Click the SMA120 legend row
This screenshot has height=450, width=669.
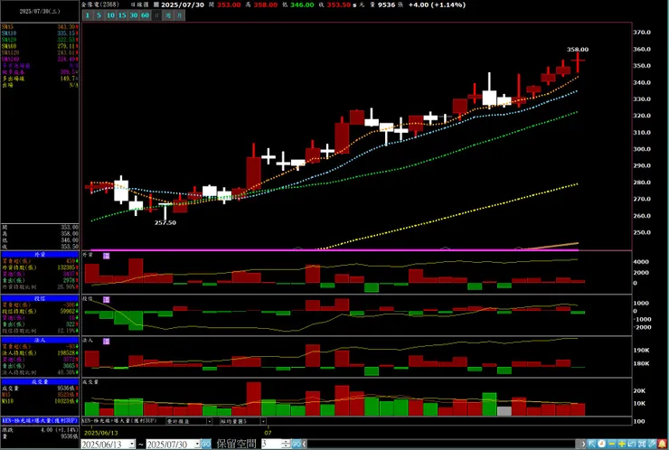tap(40, 52)
